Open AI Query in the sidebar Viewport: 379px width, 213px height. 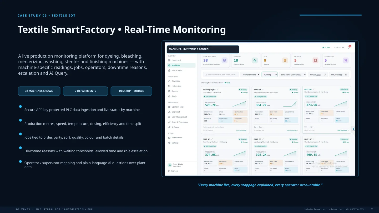click(x=181, y=127)
